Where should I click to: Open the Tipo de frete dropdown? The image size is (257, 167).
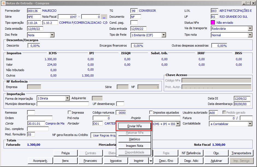[x=163, y=35]
